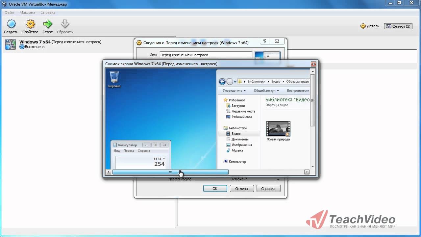The width and height of the screenshot is (421, 237).
Task: Click the Explorer back arrow button in the snapshot
Action: point(222,82)
